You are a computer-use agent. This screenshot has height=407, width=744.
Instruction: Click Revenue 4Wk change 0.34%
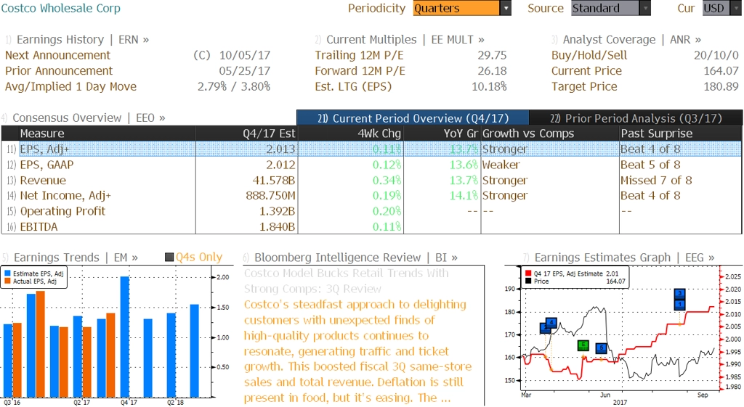pyautogui.click(x=387, y=181)
